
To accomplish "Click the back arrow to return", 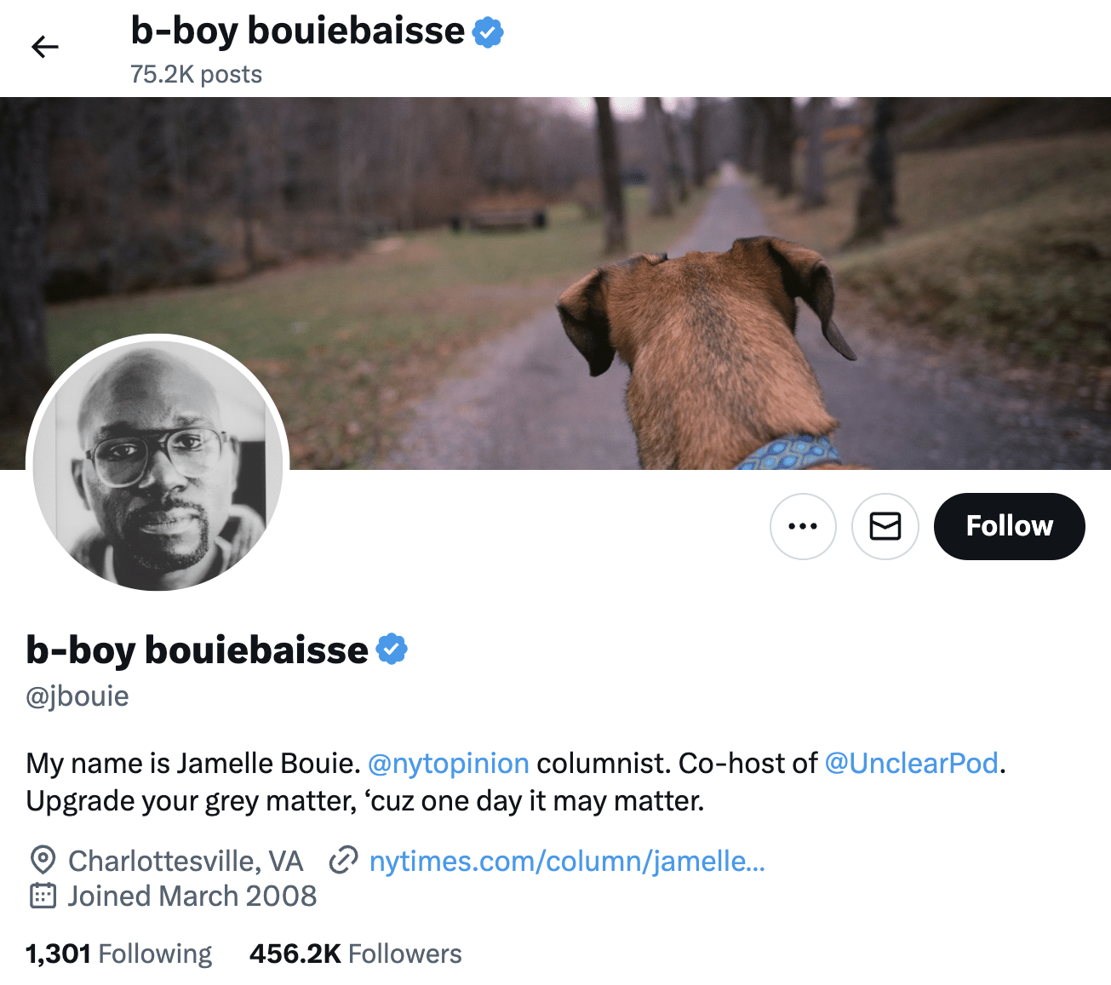I will [44, 47].
